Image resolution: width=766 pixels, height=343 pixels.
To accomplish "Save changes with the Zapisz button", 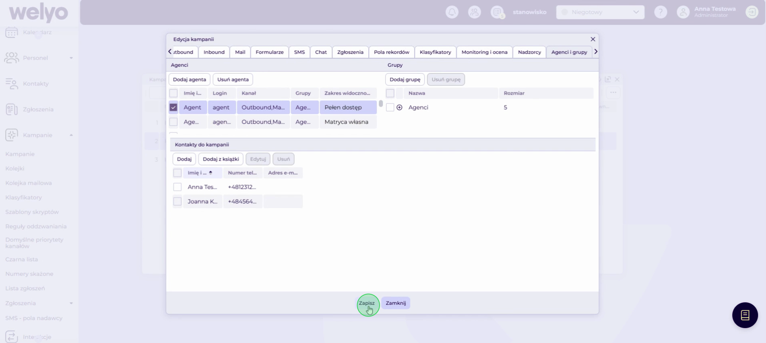I will (367, 303).
